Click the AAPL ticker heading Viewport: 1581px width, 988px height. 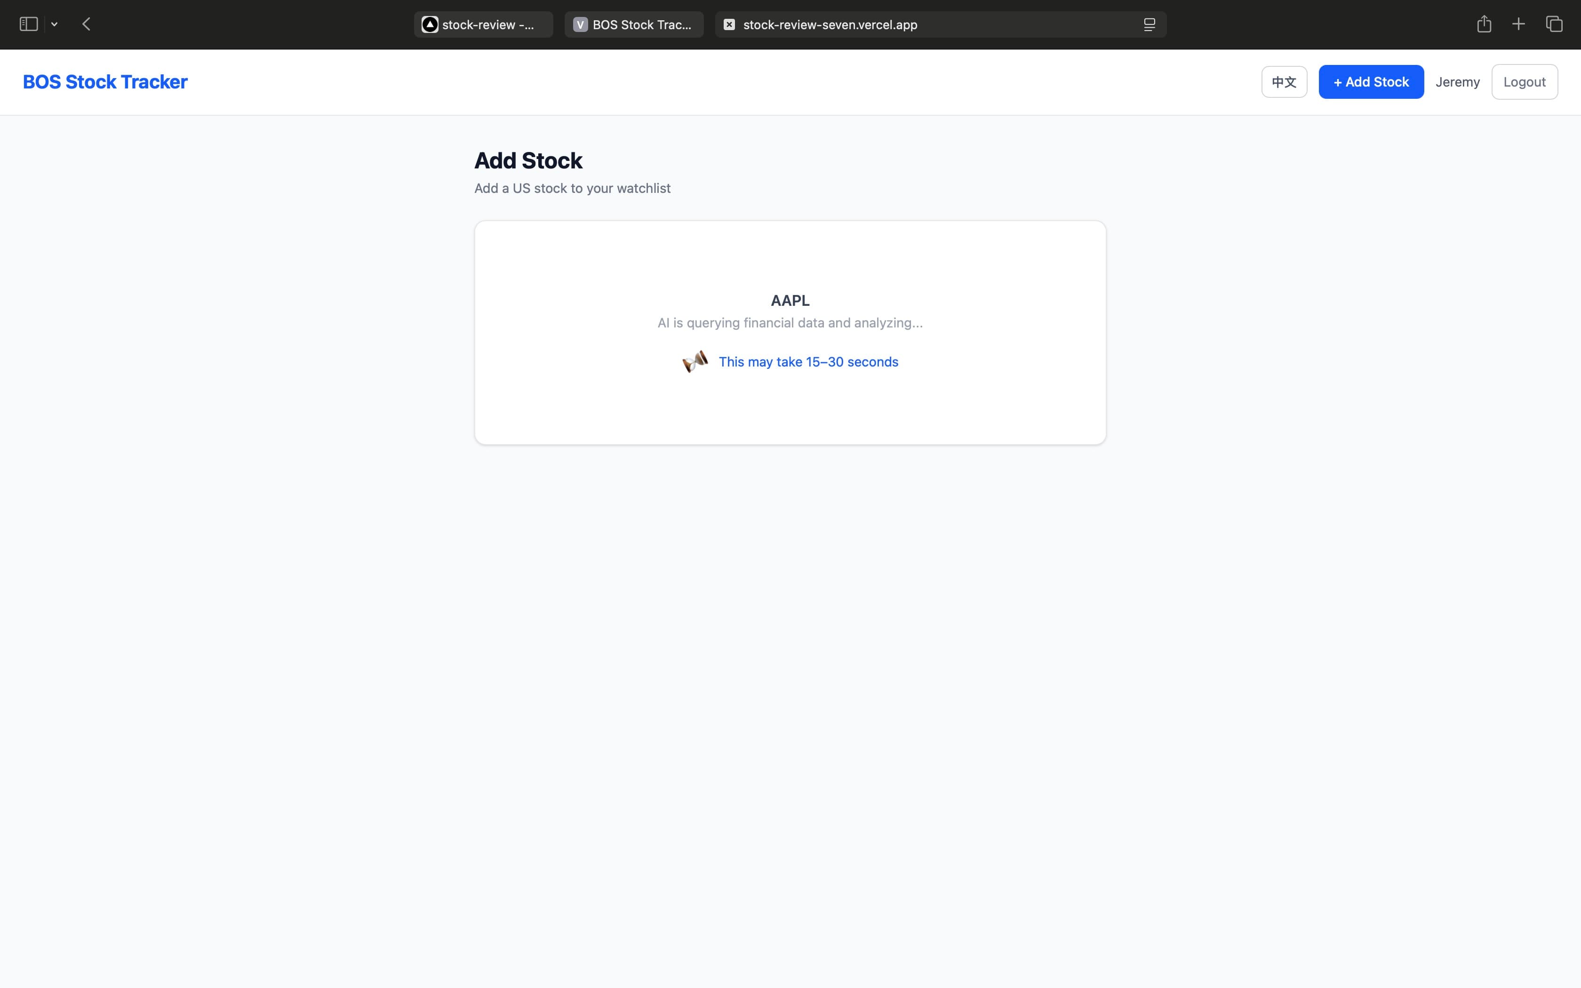pyautogui.click(x=790, y=301)
